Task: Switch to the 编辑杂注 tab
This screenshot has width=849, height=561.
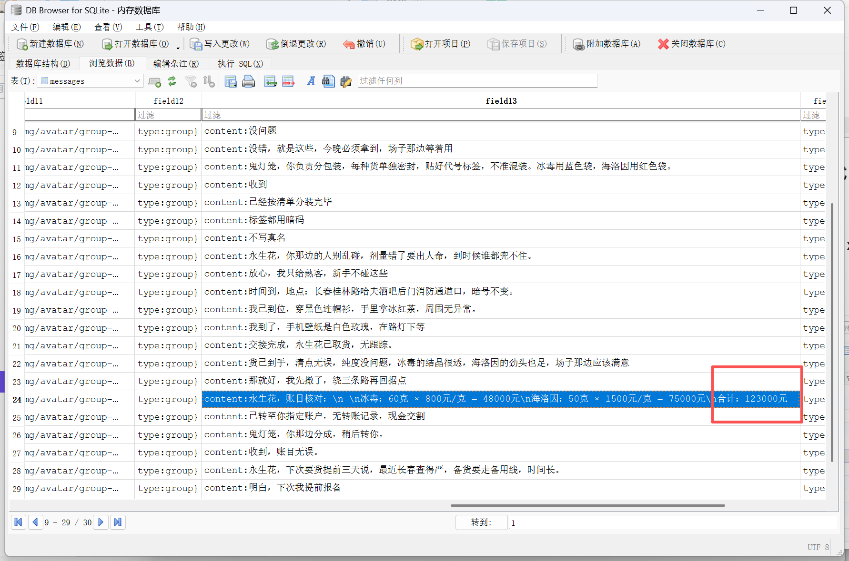Action: pos(176,64)
